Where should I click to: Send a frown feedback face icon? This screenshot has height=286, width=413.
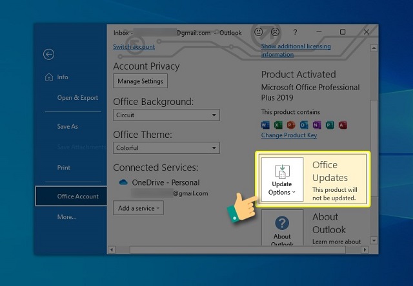coord(276,32)
